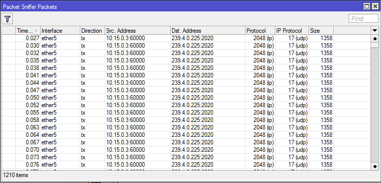Open the column selection dropdown arrow
Screen dimensions: 381x183
(375, 31)
